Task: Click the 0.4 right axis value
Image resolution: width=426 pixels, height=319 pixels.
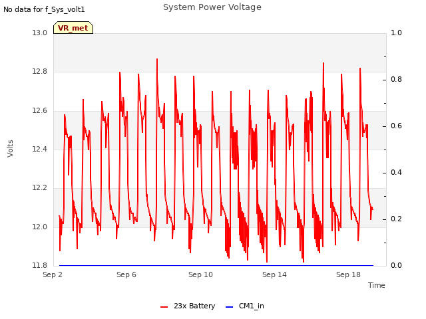Action: pos(397,173)
